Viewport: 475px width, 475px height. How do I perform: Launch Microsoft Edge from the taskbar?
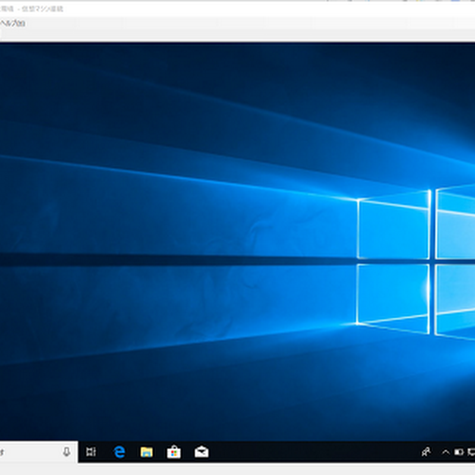click(x=119, y=452)
